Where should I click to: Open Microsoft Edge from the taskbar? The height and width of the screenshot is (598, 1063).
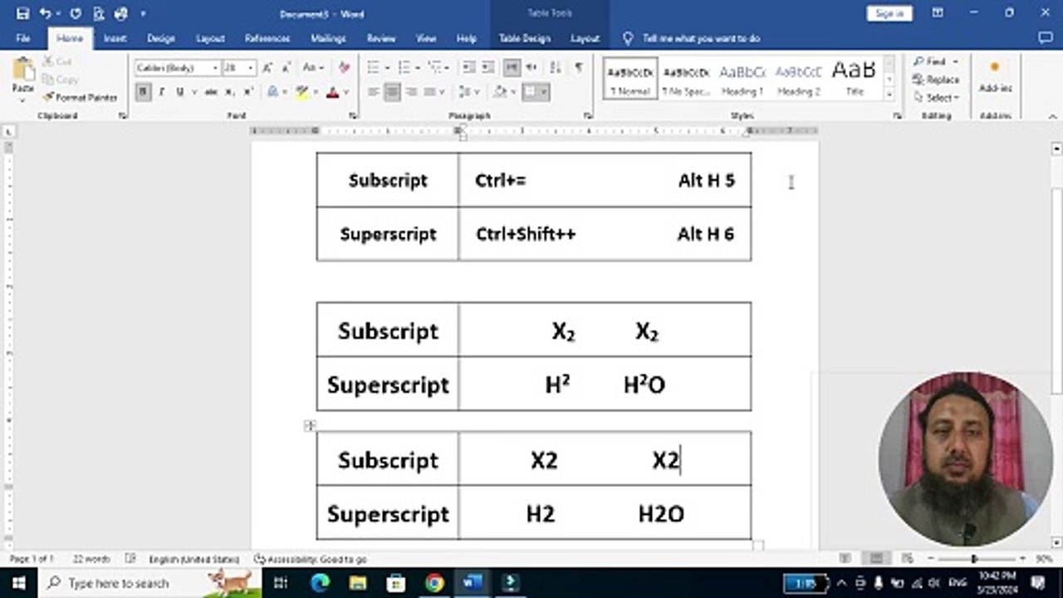pos(321,583)
